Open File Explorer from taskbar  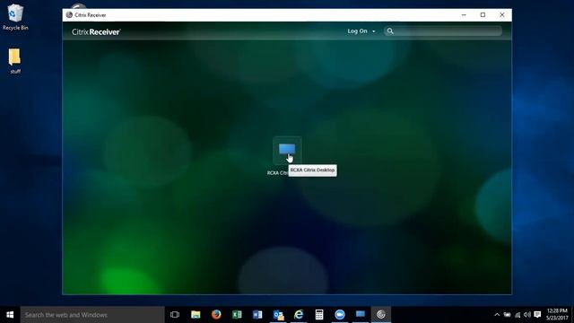pos(196,315)
